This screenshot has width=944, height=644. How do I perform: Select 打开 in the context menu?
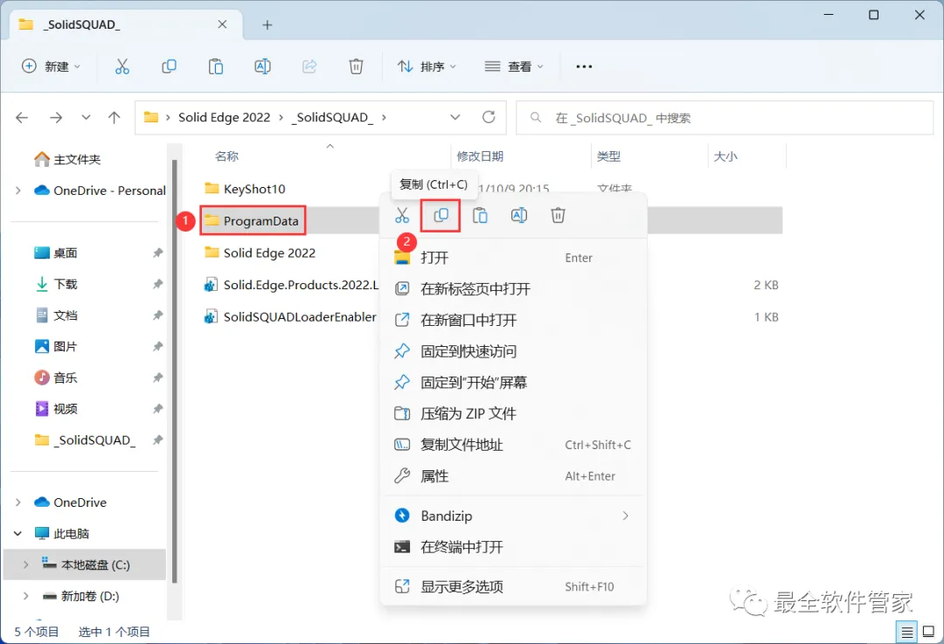(x=514, y=258)
